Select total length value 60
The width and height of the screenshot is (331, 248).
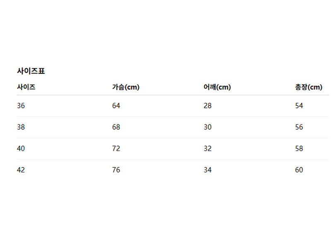[x=299, y=170]
